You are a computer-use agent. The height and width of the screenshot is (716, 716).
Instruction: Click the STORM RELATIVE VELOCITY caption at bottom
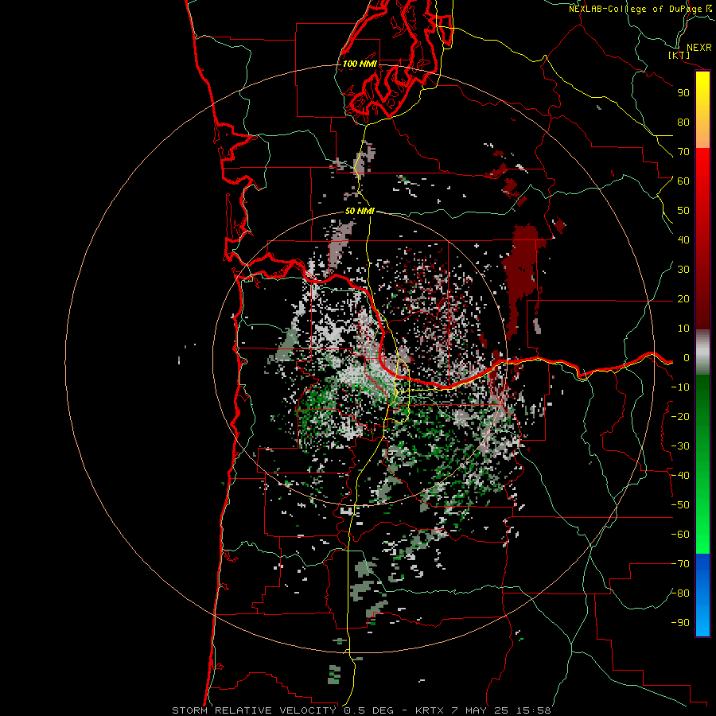click(361, 710)
